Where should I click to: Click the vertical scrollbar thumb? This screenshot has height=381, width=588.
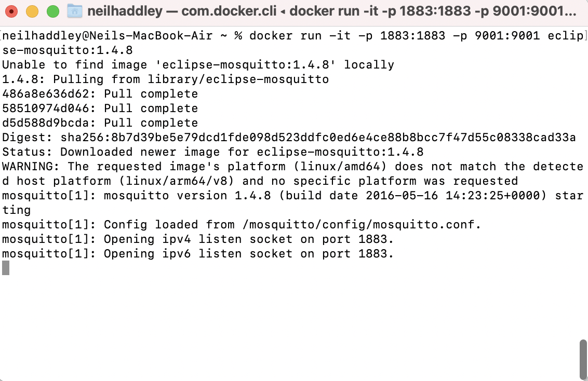click(583, 360)
